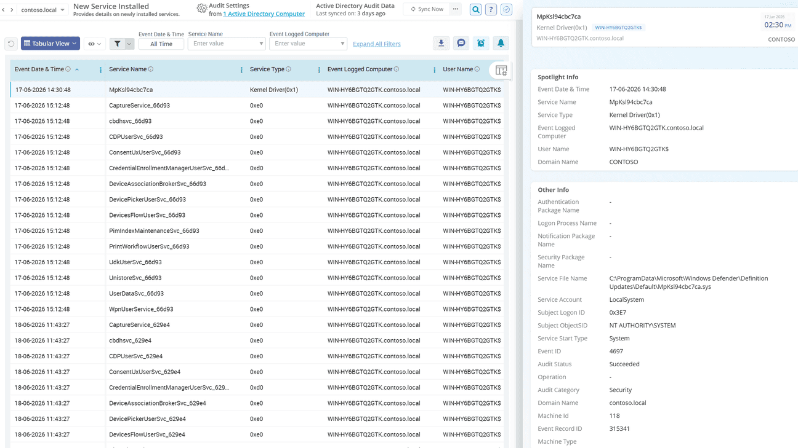The width and height of the screenshot is (798, 448).
Task: Open the 1 Active Directory Computer link
Action: (264, 14)
